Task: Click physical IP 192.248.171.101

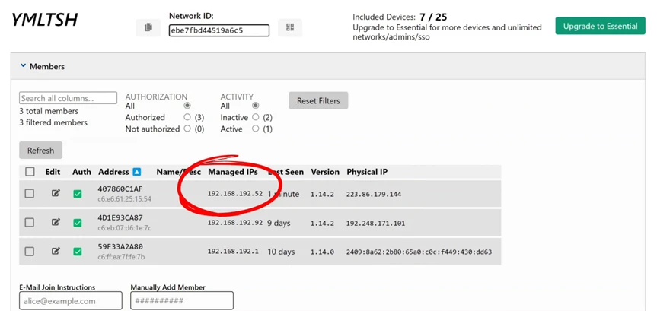Action: pyautogui.click(x=376, y=223)
